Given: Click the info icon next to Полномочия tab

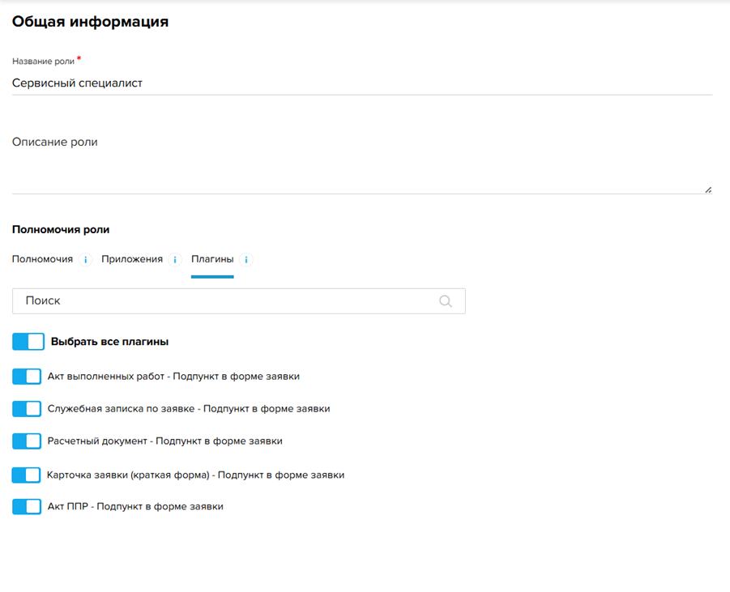Looking at the screenshot, I should [x=86, y=260].
